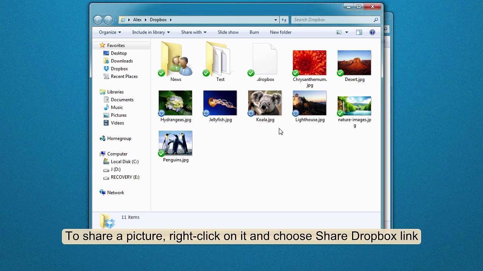The width and height of the screenshot is (483, 271).
Task: Refresh the Dropbox folder view
Action: (284, 20)
